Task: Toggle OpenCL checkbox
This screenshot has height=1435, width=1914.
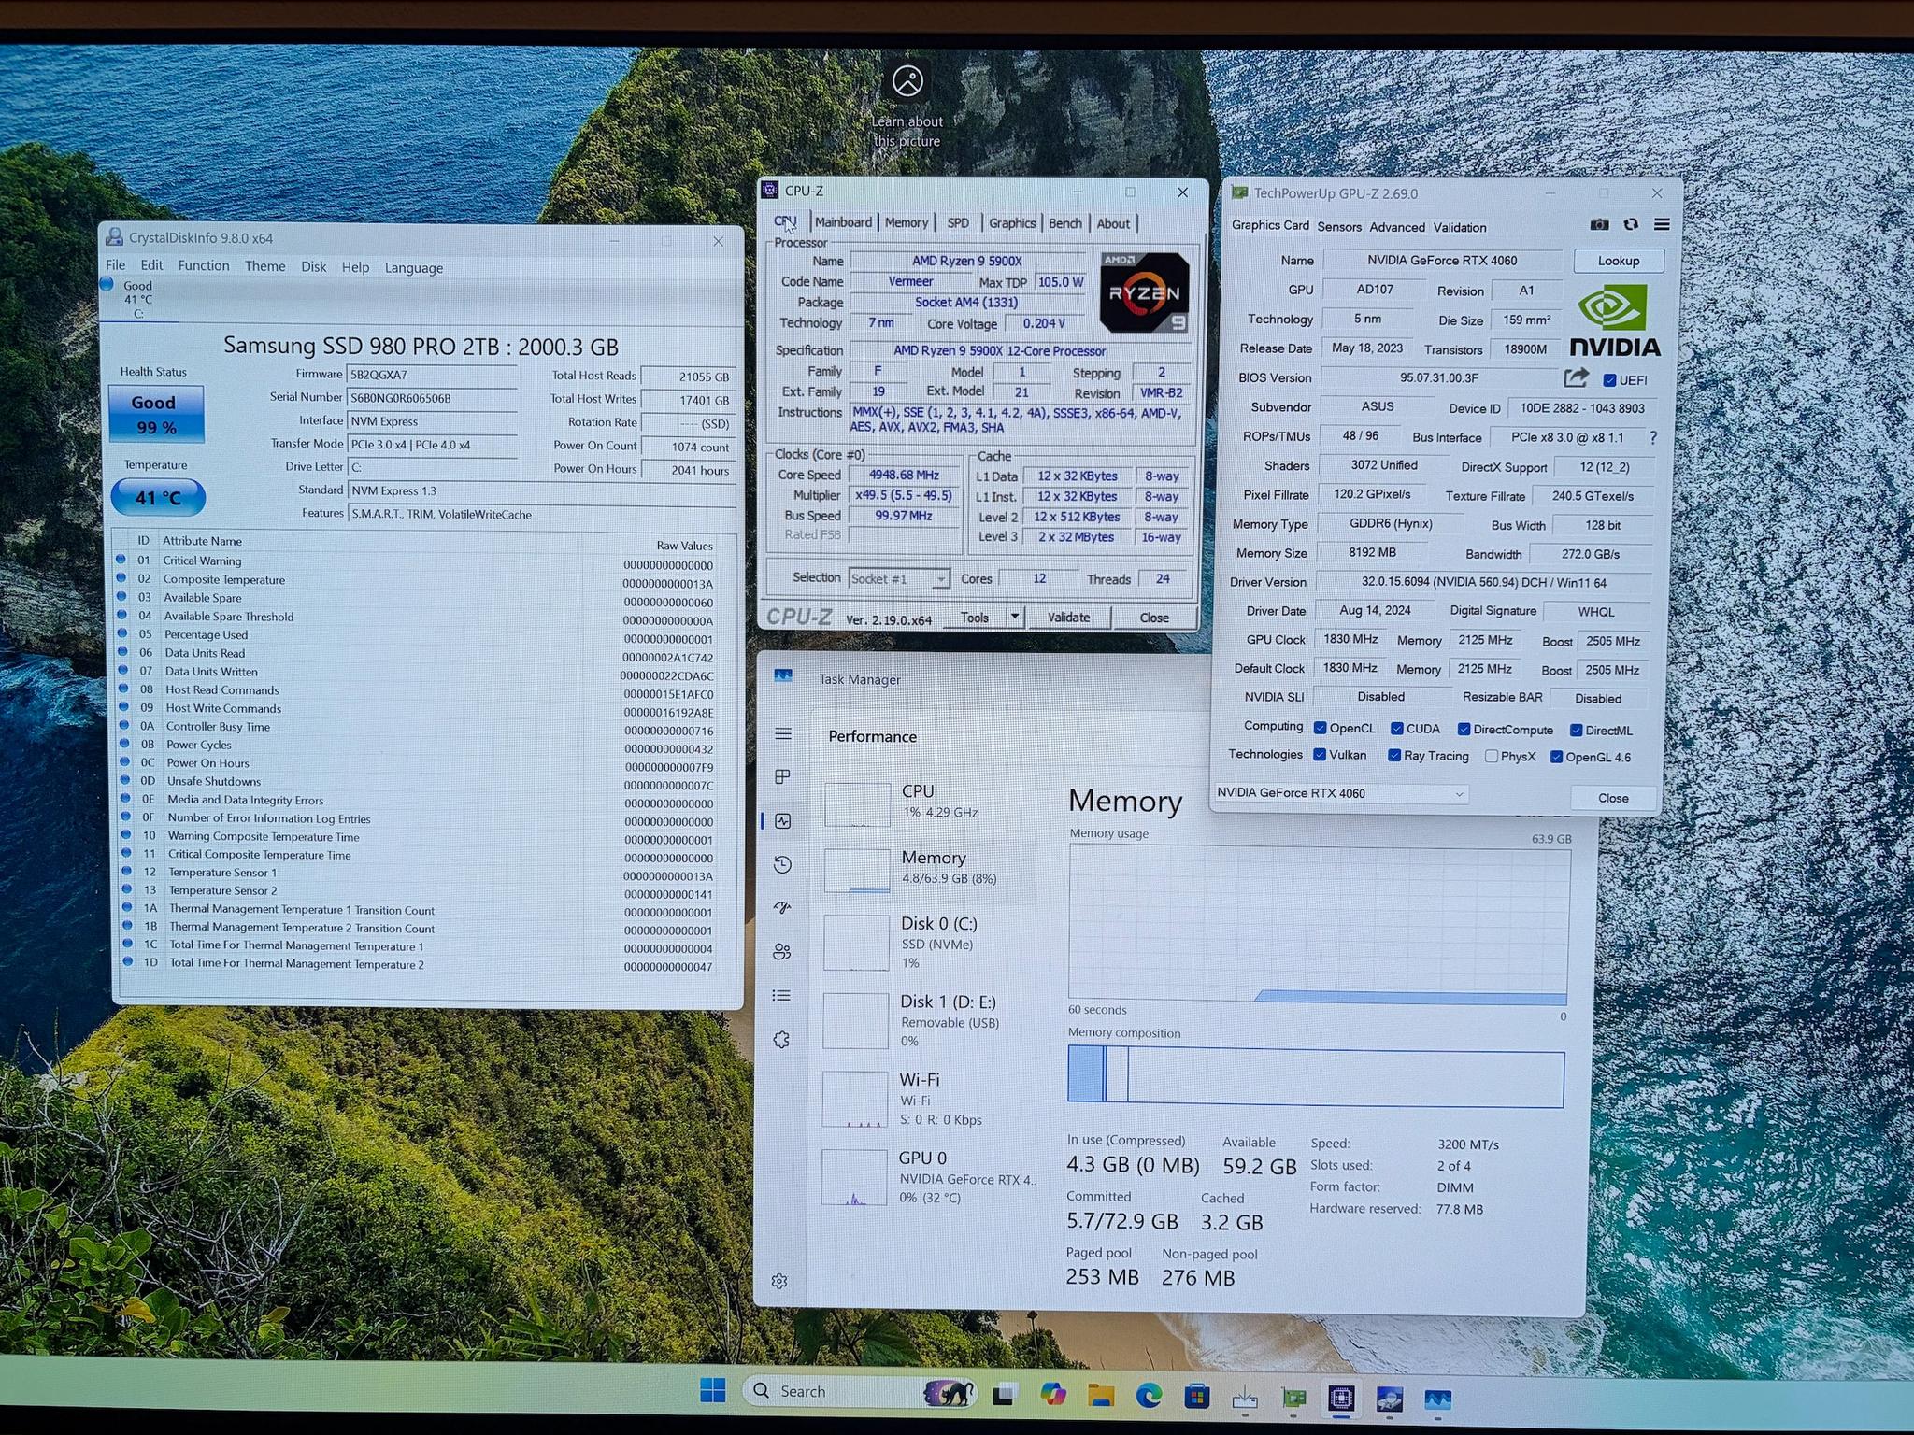Action: (x=1320, y=728)
